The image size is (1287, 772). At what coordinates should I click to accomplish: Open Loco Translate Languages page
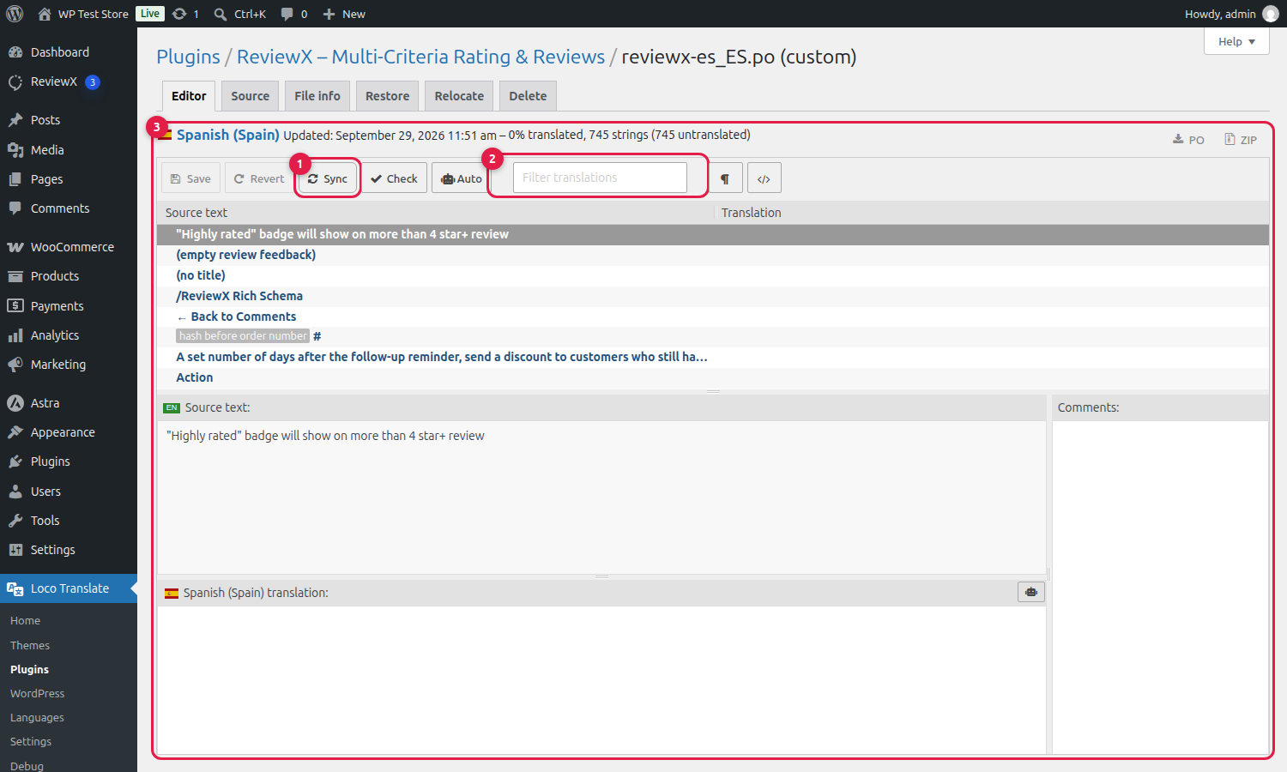point(37,717)
